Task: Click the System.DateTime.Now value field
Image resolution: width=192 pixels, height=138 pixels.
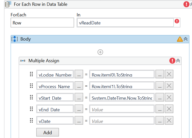Action: [122, 98]
